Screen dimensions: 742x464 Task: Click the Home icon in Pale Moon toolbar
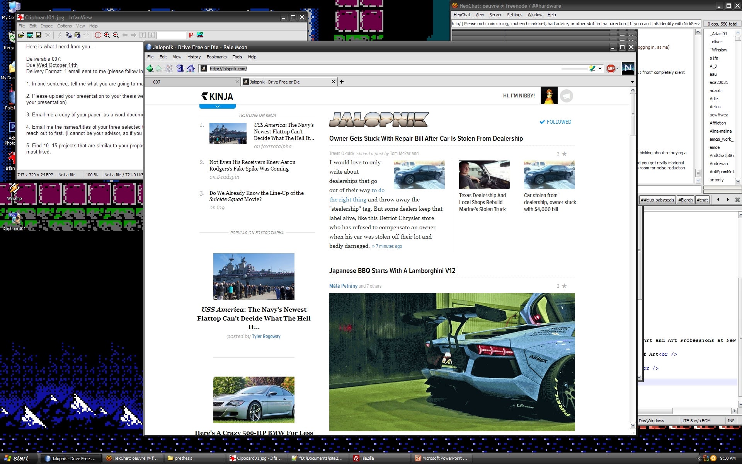tap(191, 68)
